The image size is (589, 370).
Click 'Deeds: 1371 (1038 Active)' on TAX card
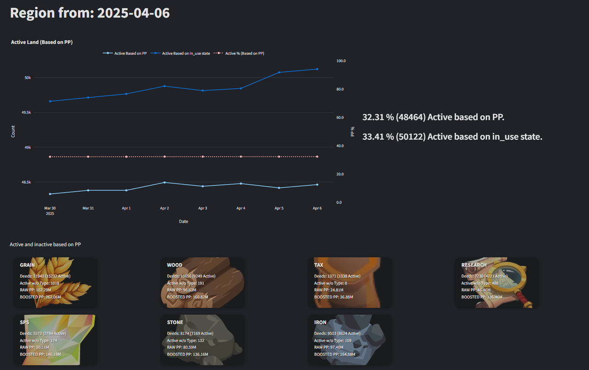tap(337, 276)
